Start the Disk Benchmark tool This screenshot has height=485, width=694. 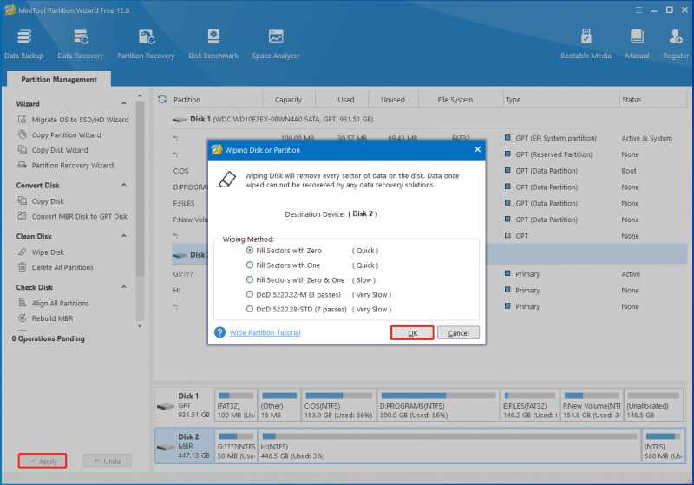[x=213, y=43]
